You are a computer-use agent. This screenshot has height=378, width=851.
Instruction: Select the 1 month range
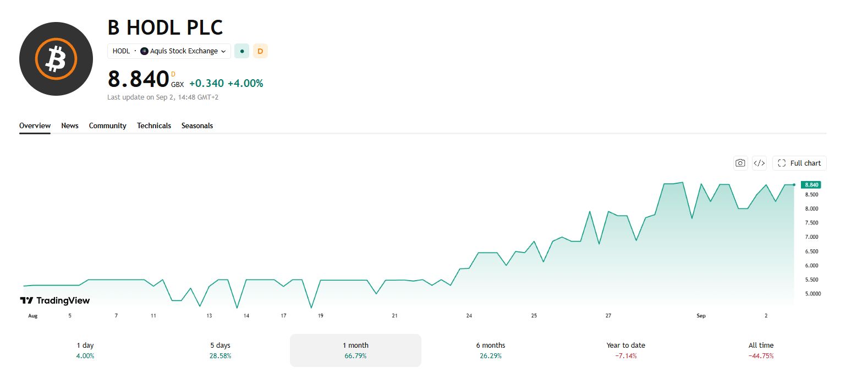[355, 350]
